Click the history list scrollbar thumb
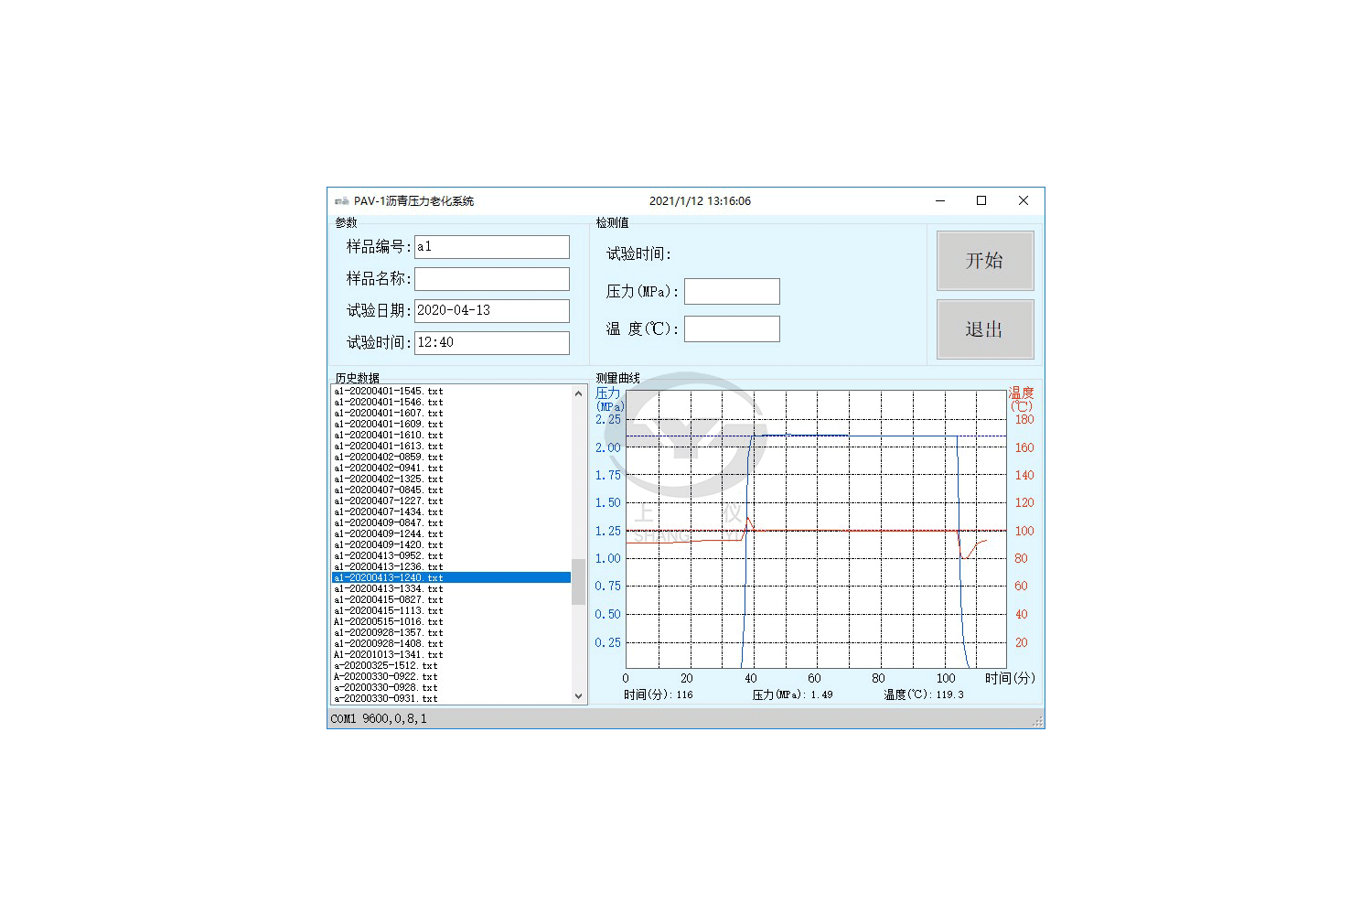Screen dimensions: 1372x915 [x=578, y=582]
